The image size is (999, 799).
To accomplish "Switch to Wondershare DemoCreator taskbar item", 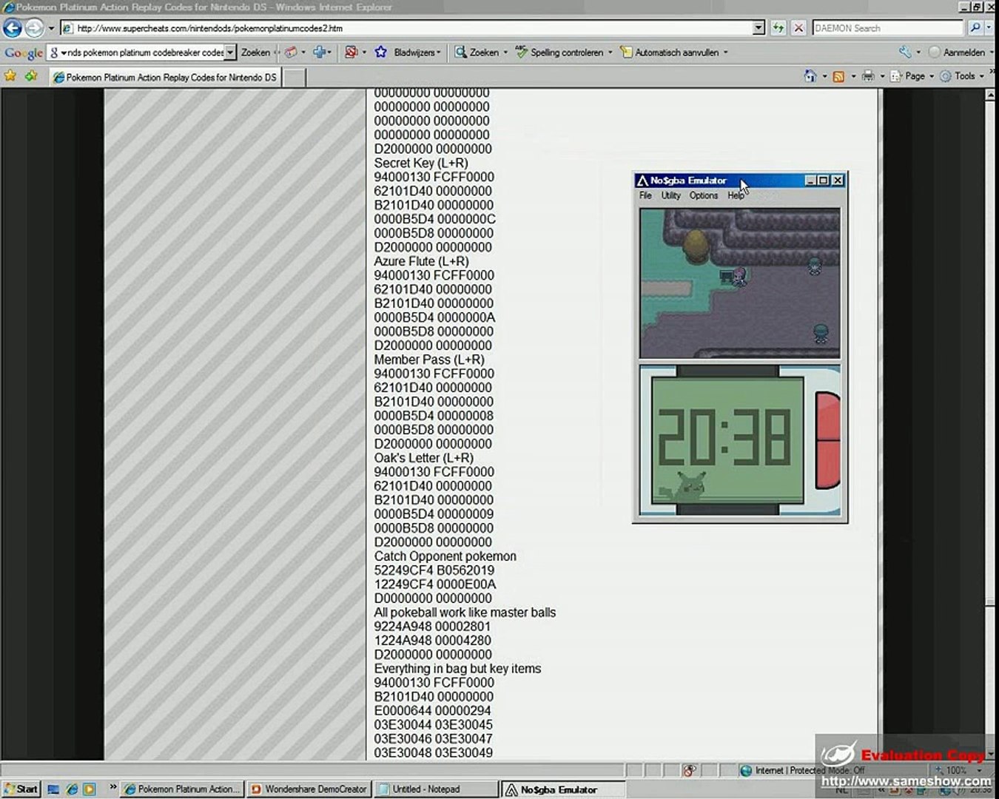I will [x=309, y=789].
